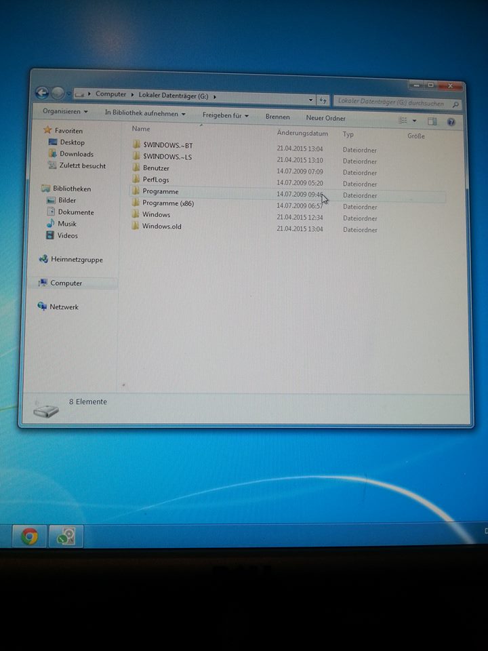Go back with the Back arrow button
Screen dimensions: 488x651
[42, 93]
